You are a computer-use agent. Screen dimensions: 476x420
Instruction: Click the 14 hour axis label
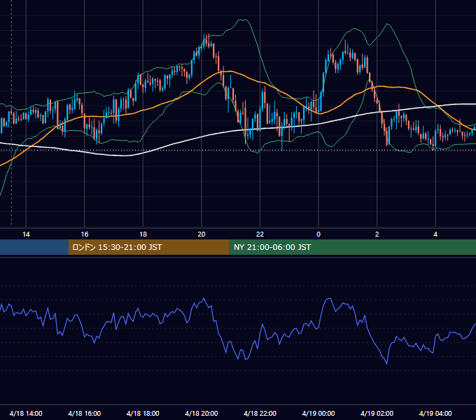[x=26, y=234]
